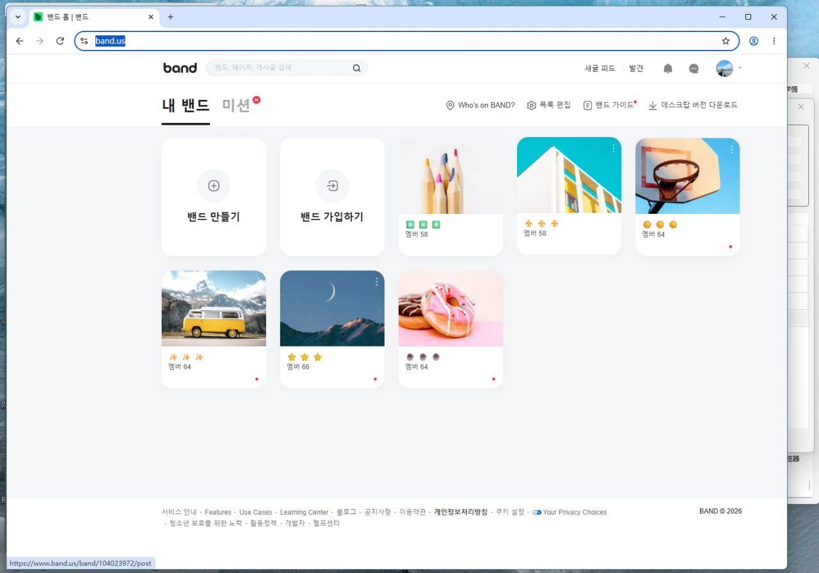This screenshot has width=819, height=573.
Task: Click the band logo
Action: [x=180, y=68]
